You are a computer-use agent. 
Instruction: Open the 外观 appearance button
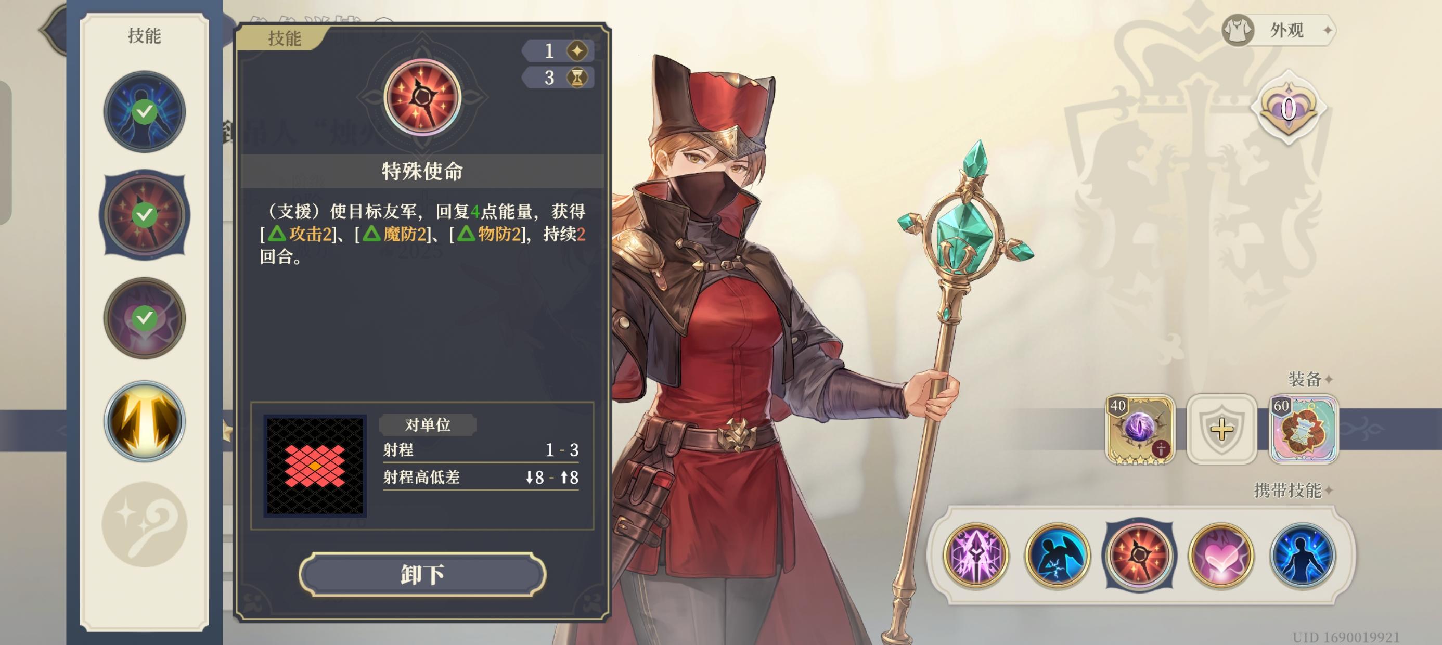1279,30
